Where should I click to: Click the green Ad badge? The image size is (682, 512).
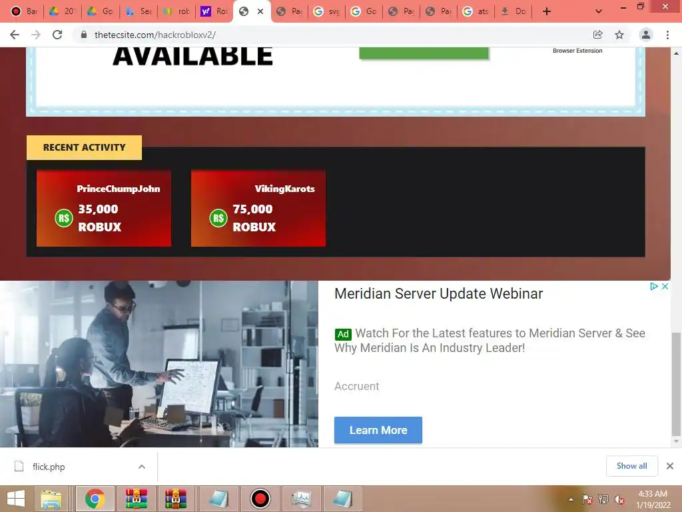(343, 334)
